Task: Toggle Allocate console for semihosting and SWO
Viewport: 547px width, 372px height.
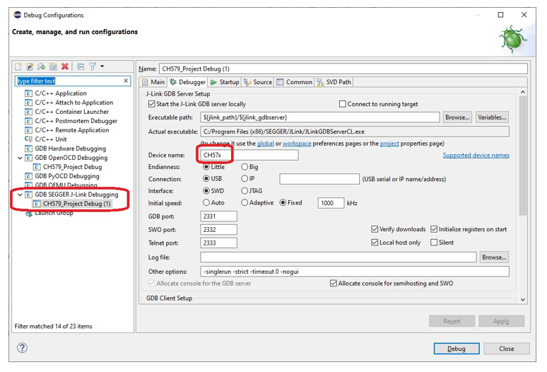Action: click(334, 284)
